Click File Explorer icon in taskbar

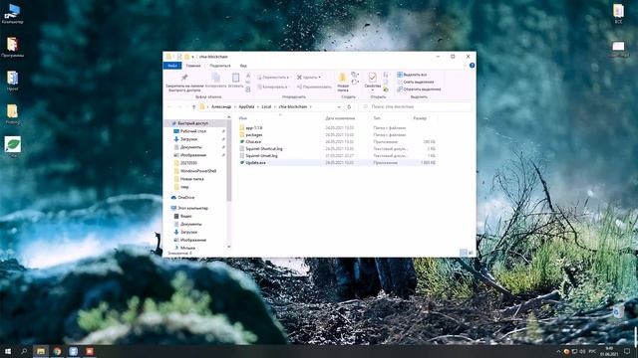point(41,351)
